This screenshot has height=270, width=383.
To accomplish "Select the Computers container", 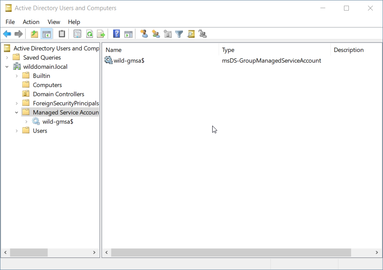I will click(48, 85).
